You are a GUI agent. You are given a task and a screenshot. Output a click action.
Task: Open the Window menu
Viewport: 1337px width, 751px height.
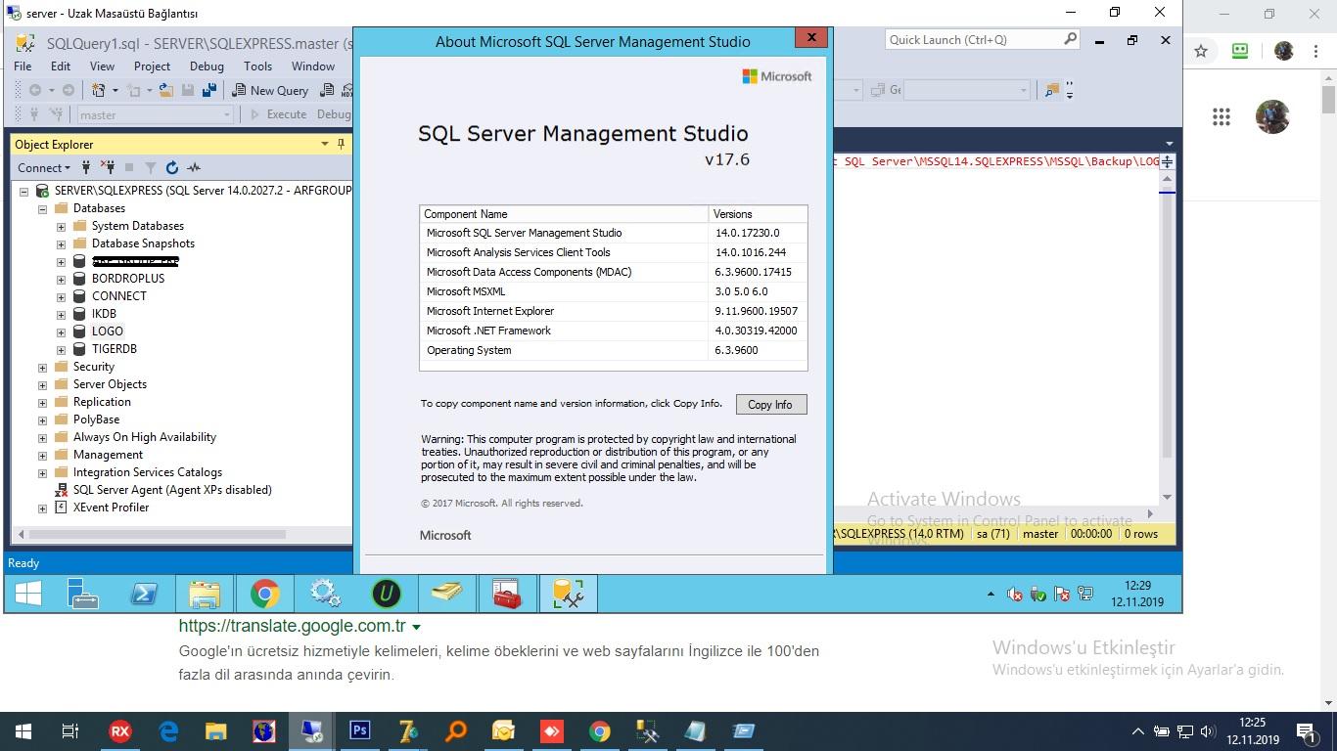point(313,66)
